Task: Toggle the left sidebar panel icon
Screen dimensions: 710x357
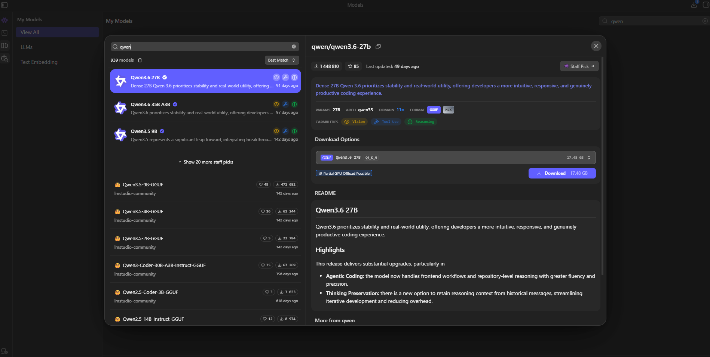Action: point(4,5)
